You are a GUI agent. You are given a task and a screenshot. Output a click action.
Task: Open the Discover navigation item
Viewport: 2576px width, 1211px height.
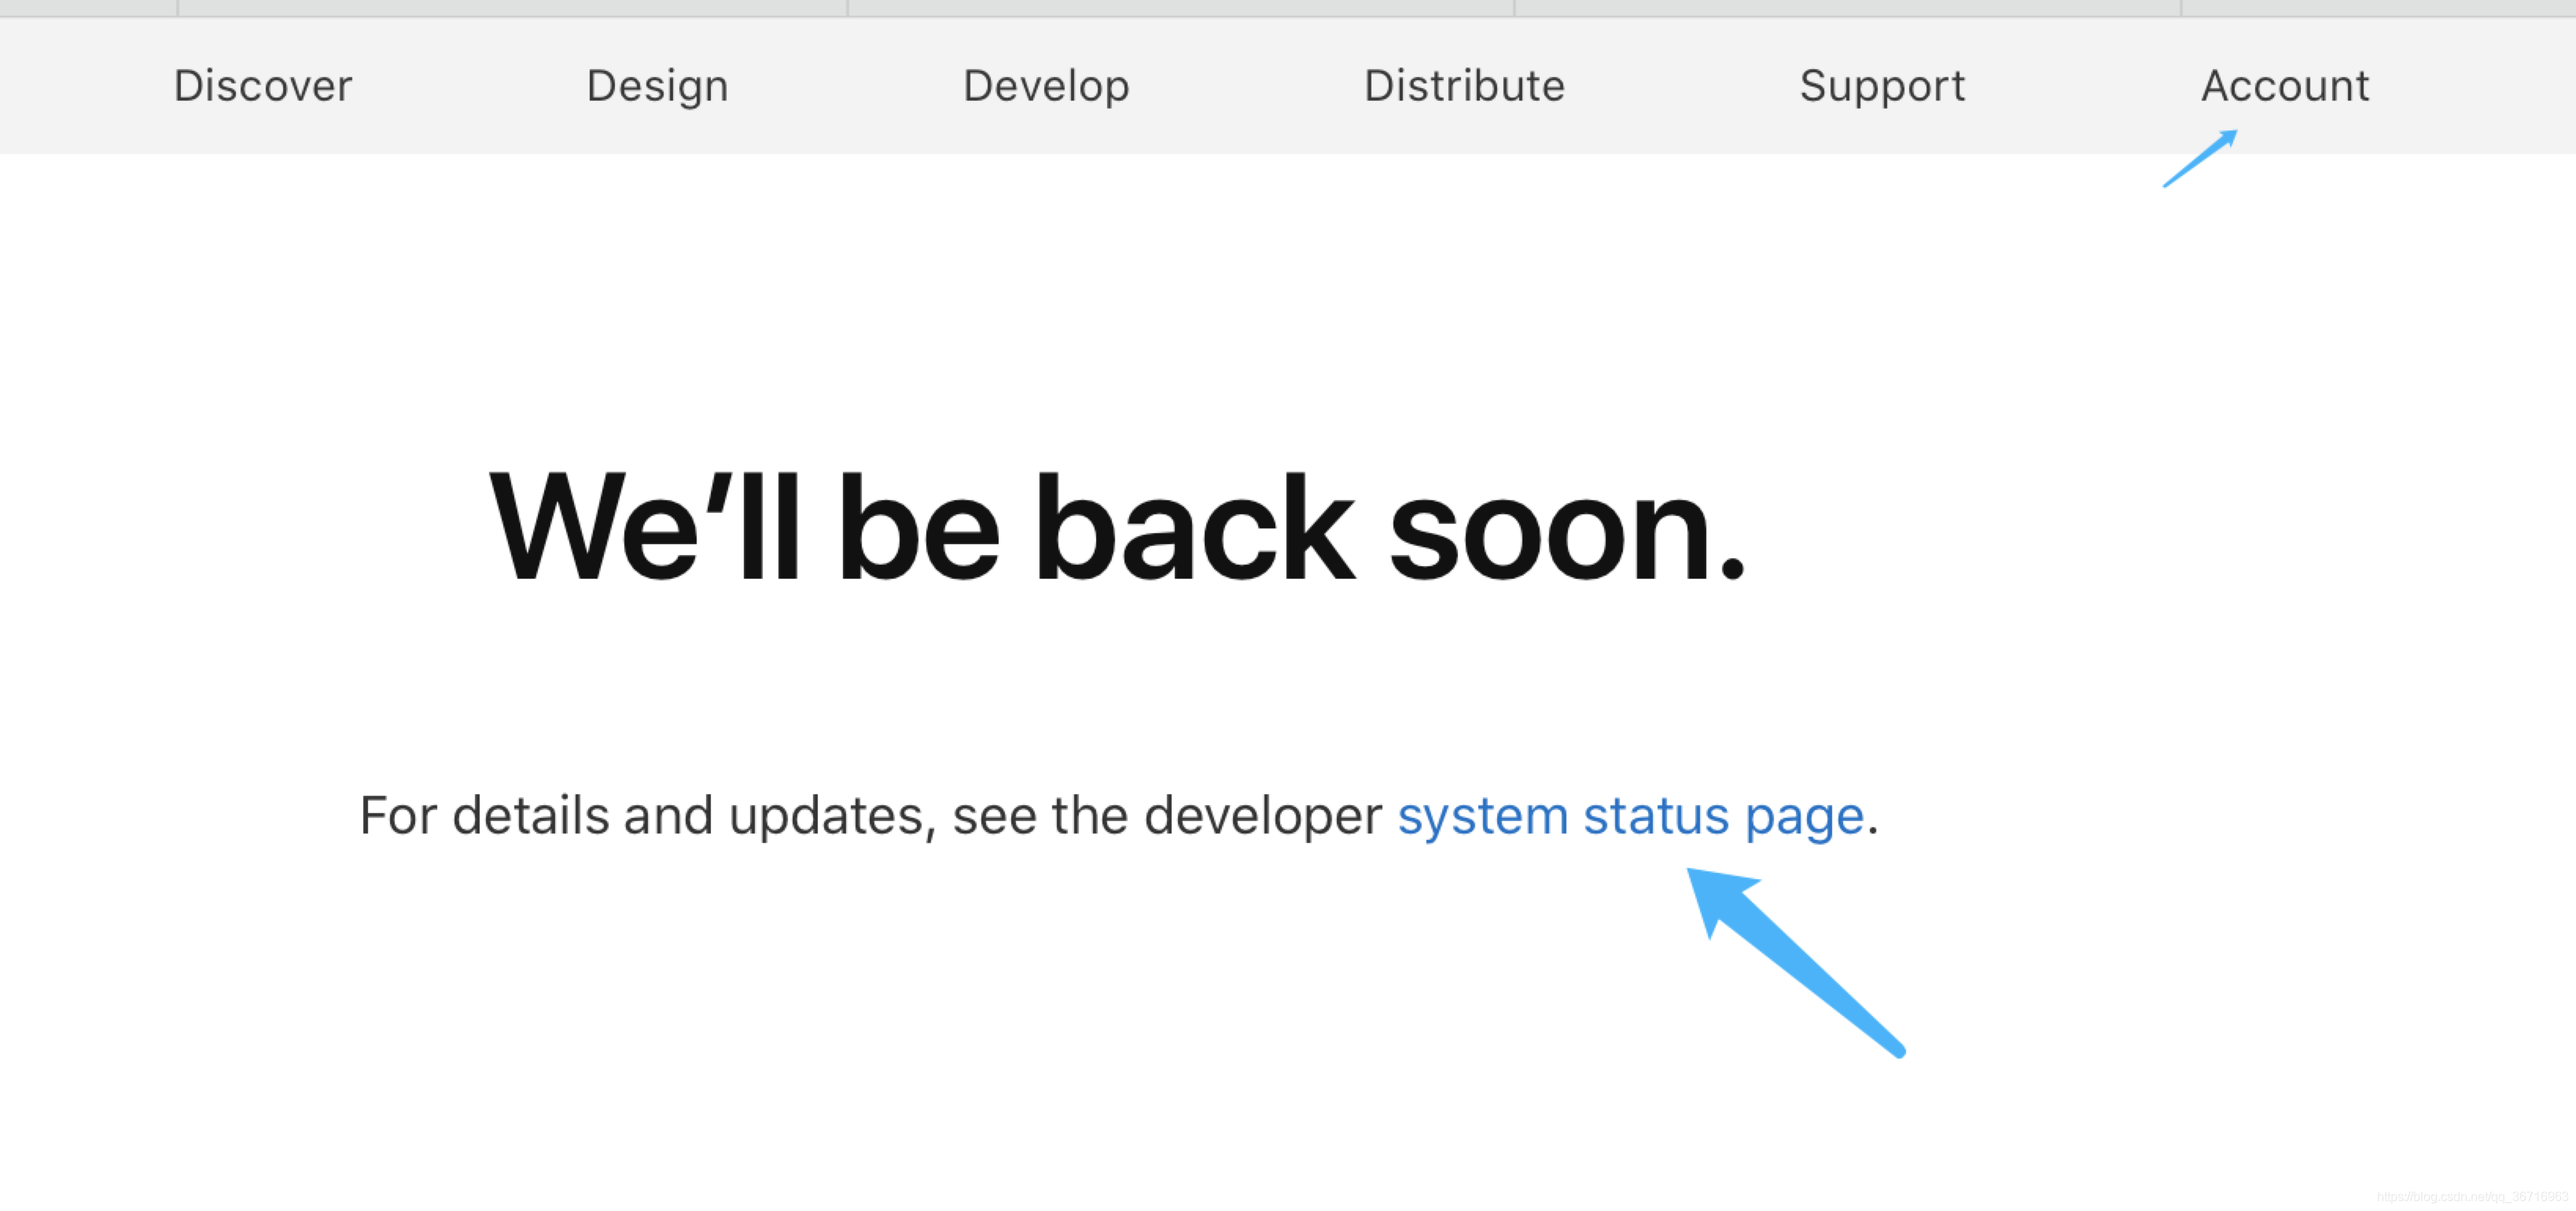[x=263, y=86]
